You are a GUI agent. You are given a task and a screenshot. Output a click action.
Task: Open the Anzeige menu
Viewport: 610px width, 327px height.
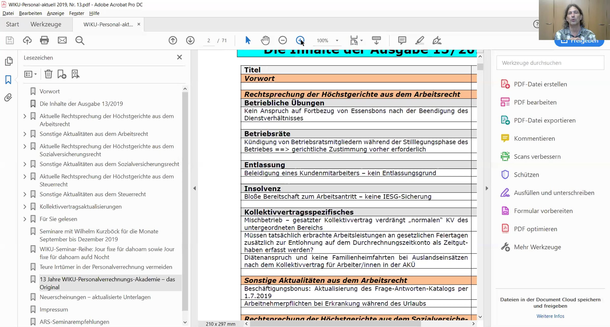click(55, 13)
